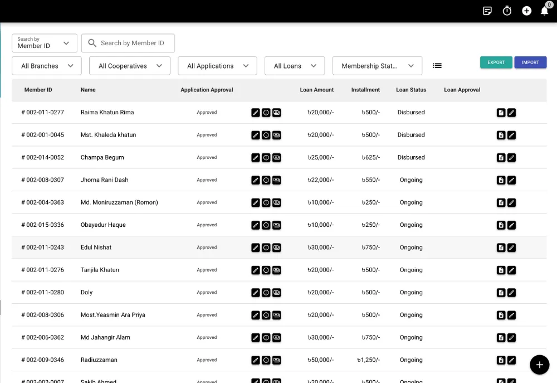
Task: Expand the All Applications dropdown
Action: pyautogui.click(x=217, y=66)
